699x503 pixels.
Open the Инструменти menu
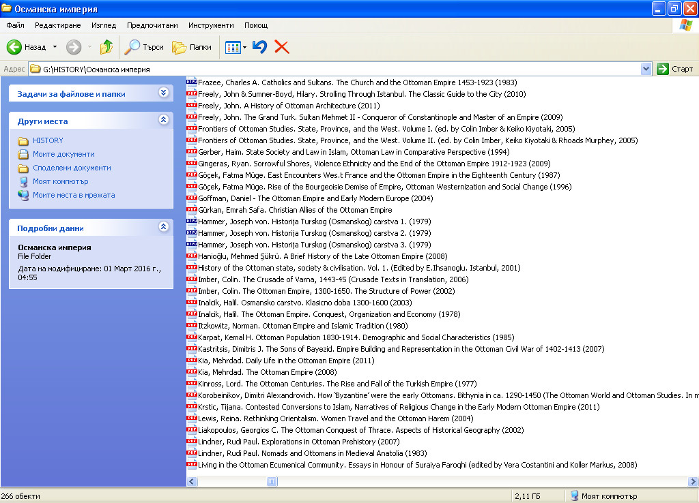211,25
